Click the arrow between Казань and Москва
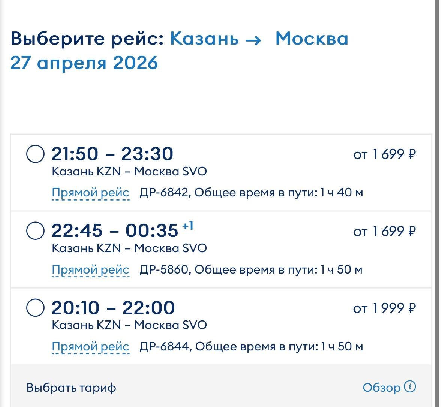This screenshot has height=407, width=442. point(253,41)
